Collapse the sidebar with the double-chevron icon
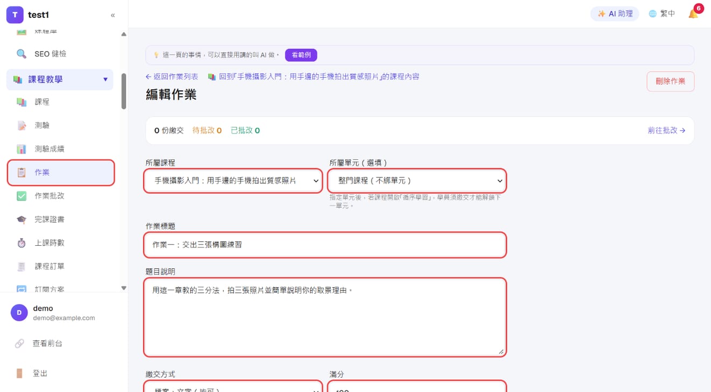This screenshot has height=392, width=711. tap(113, 15)
